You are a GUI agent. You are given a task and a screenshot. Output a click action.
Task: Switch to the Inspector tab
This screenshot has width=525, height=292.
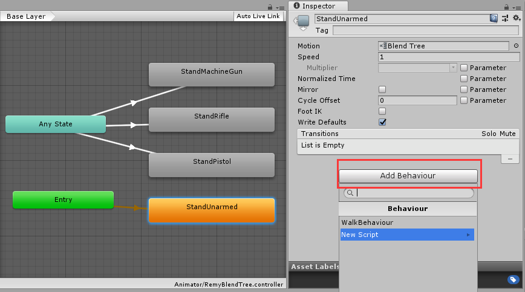[x=318, y=6]
